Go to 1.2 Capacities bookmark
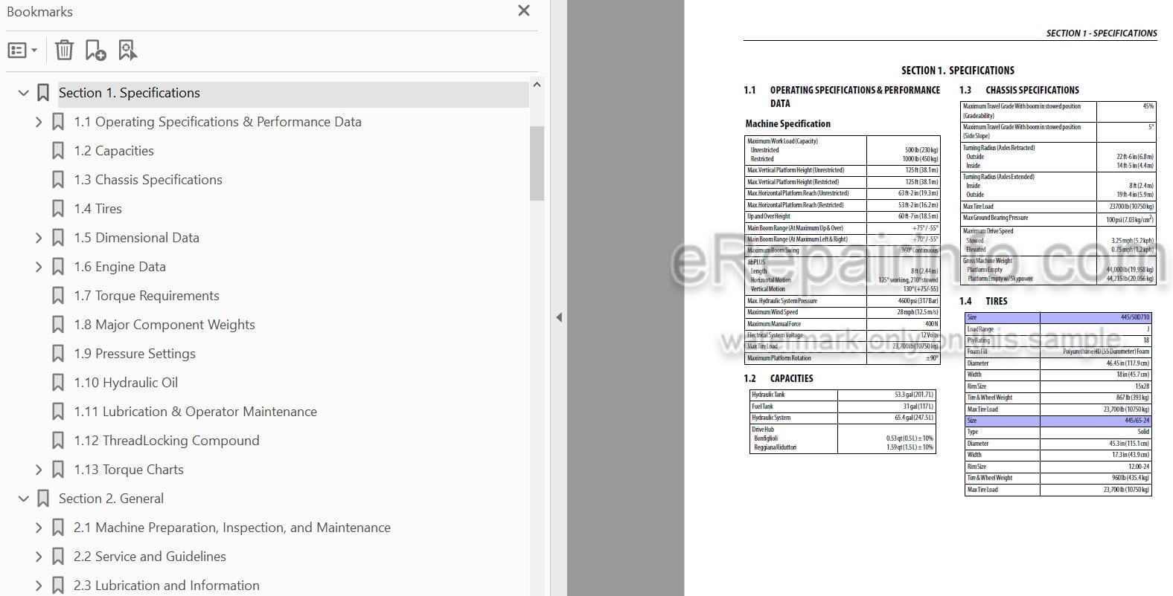This screenshot has width=1173, height=596. pos(114,151)
